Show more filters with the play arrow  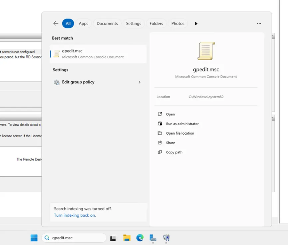tap(196, 24)
